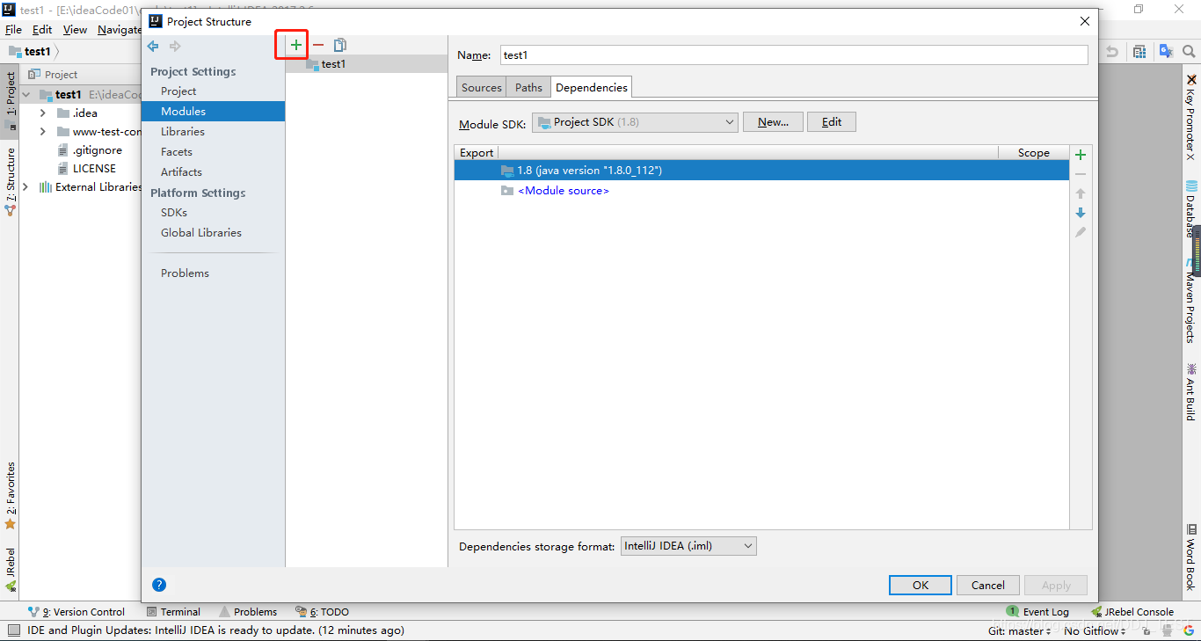Click the Translate icon in the main toolbar
The image size is (1201, 641).
coord(1166,52)
